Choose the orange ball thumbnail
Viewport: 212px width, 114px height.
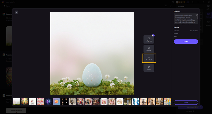click(56, 102)
